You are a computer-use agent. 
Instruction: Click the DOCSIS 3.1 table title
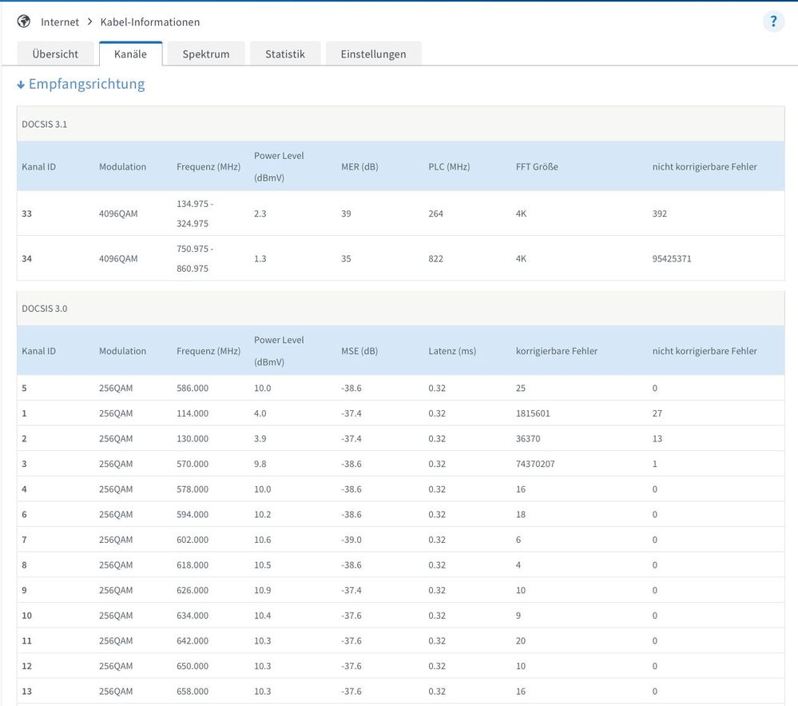click(45, 124)
